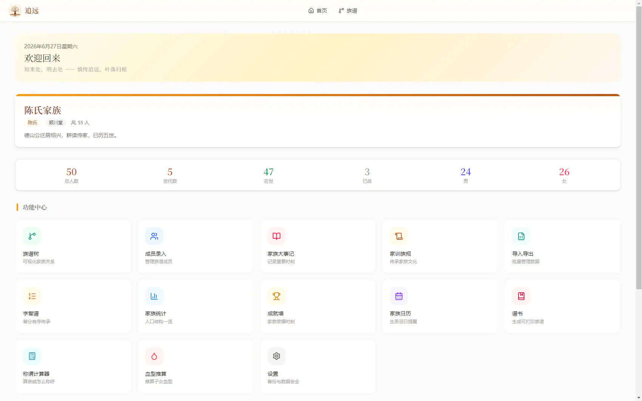Click the 欢迎回来 greeting text

[x=42, y=58]
